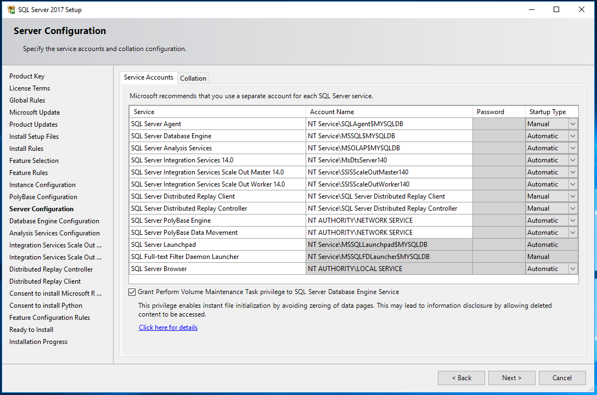This screenshot has width=597, height=395.
Task: Toggle Grant Perform Volume Maintenance Task checkbox
Action: click(132, 292)
